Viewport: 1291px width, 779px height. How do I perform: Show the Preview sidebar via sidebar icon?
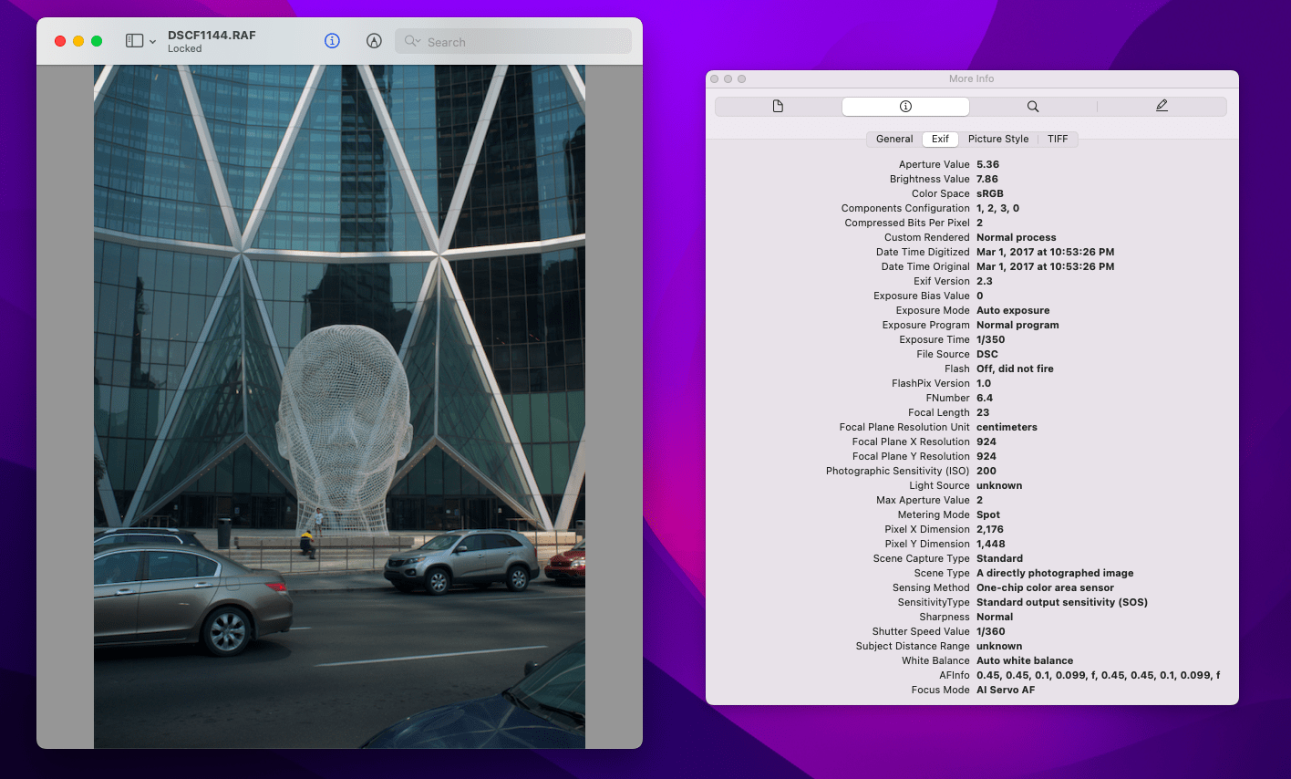click(x=132, y=41)
